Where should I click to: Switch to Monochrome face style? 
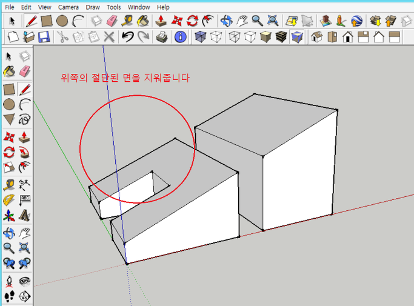pyautogui.click(x=297, y=37)
